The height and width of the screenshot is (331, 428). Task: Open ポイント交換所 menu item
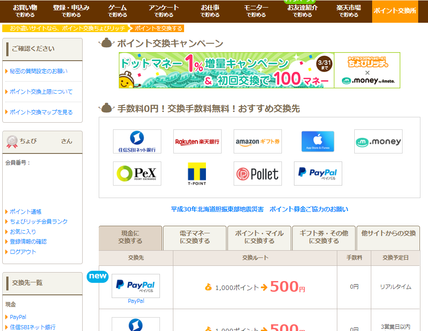coord(395,11)
